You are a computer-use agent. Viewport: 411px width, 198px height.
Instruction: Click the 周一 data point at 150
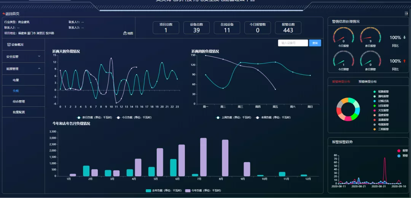pyautogui.click(x=205, y=55)
